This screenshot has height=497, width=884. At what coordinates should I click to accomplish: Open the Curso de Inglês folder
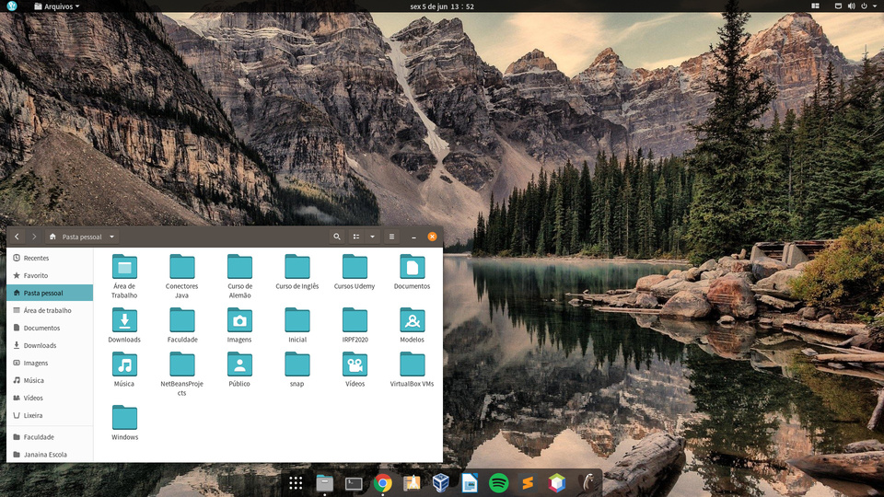[x=297, y=268]
